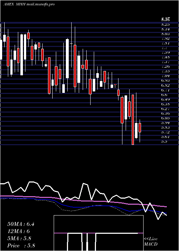The image size is (179, 251).
Task: Click the <<Live MACD label
Action: tap(151, 242)
